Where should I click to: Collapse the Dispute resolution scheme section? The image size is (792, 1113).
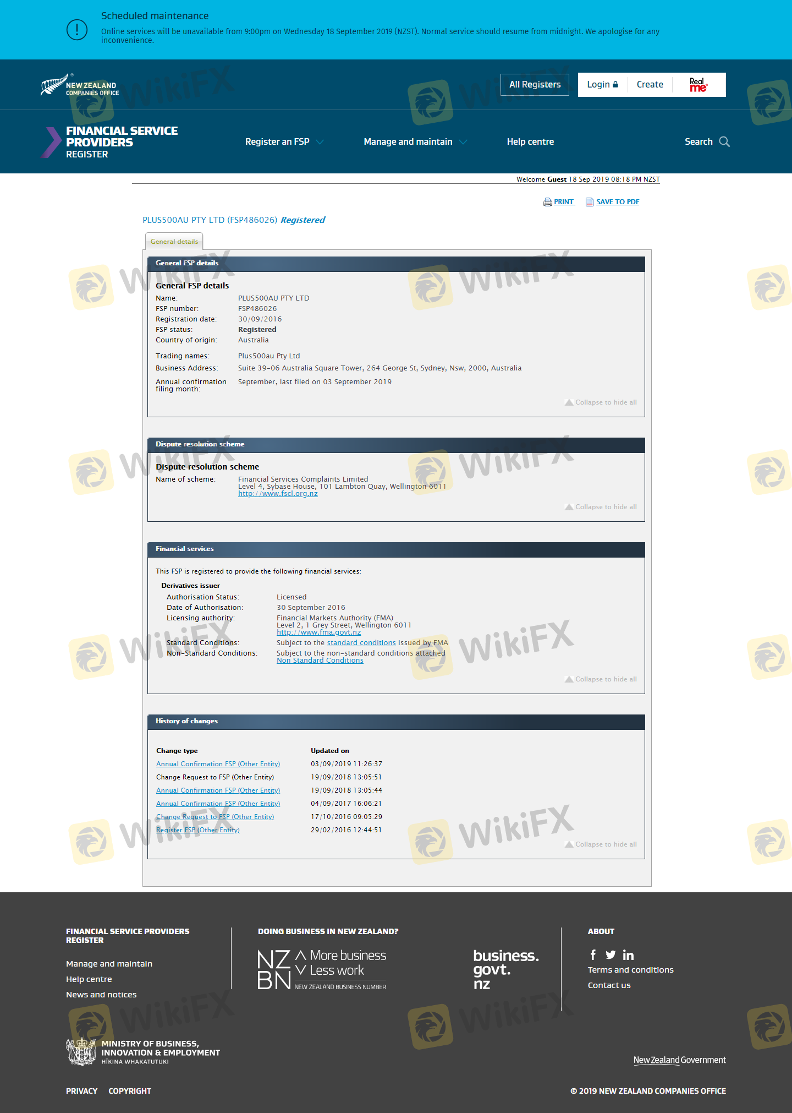(601, 507)
